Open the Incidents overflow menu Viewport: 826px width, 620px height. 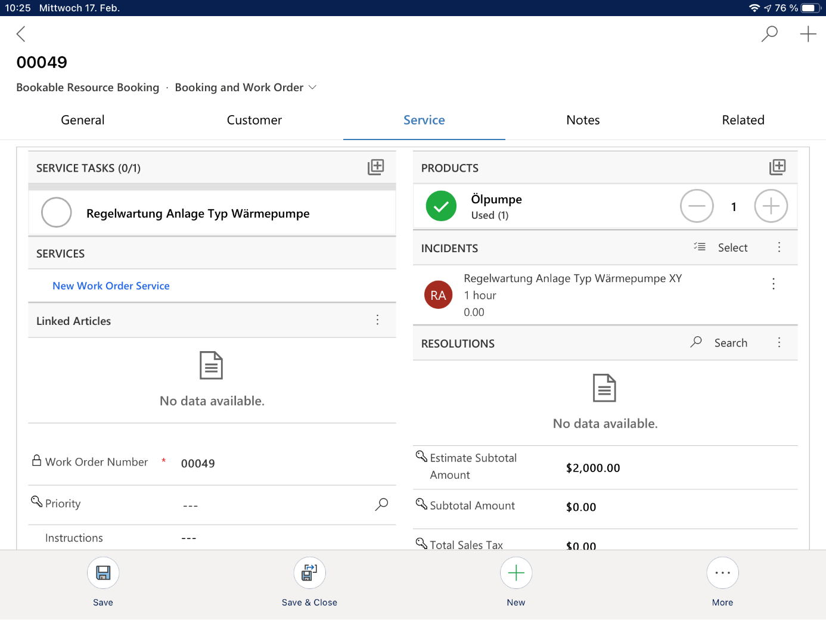click(779, 247)
